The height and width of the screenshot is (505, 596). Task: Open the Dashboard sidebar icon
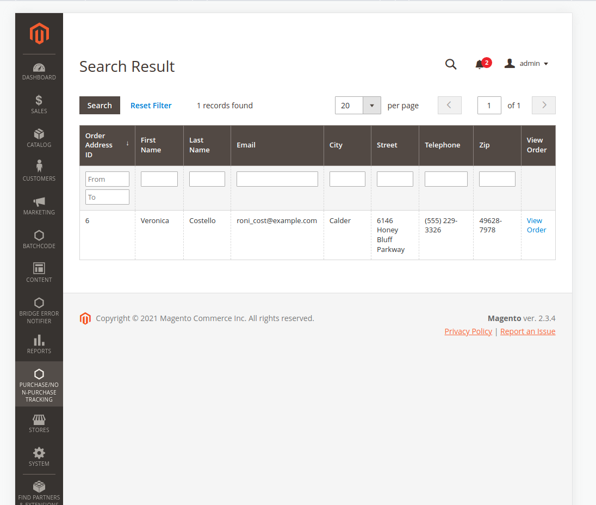pyautogui.click(x=39, y=72)
